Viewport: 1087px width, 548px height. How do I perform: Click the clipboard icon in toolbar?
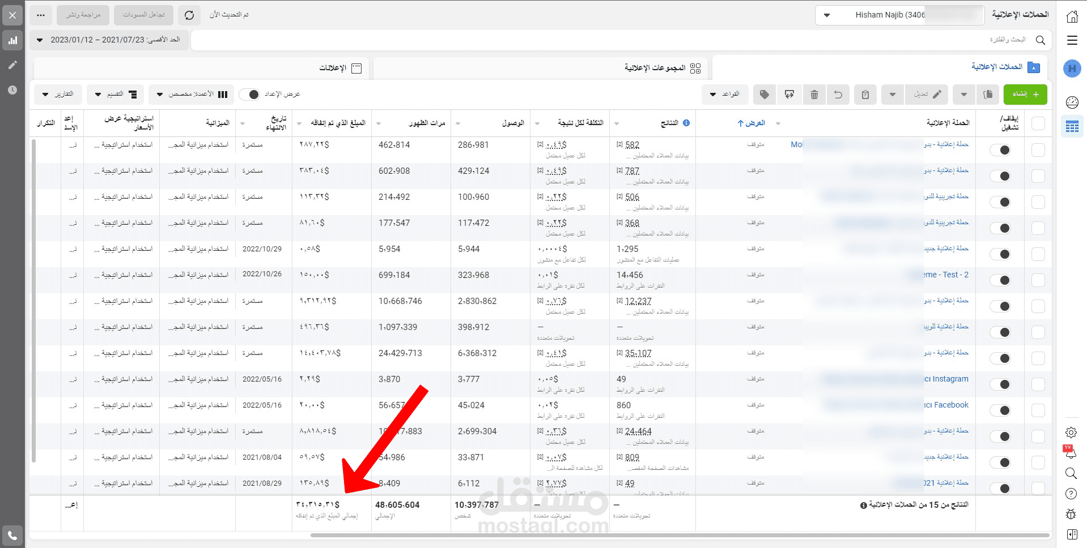pos(865,95)
